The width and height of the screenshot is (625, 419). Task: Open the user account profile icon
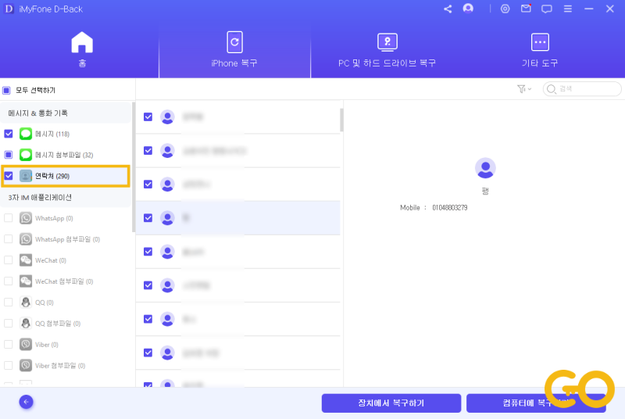pyautogui.click(x=468, y=9)
